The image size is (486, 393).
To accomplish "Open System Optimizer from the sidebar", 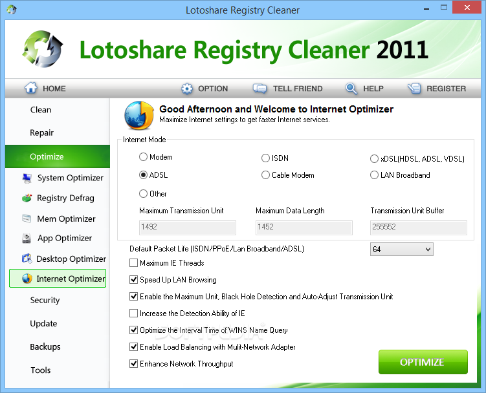I will point(71,178).
